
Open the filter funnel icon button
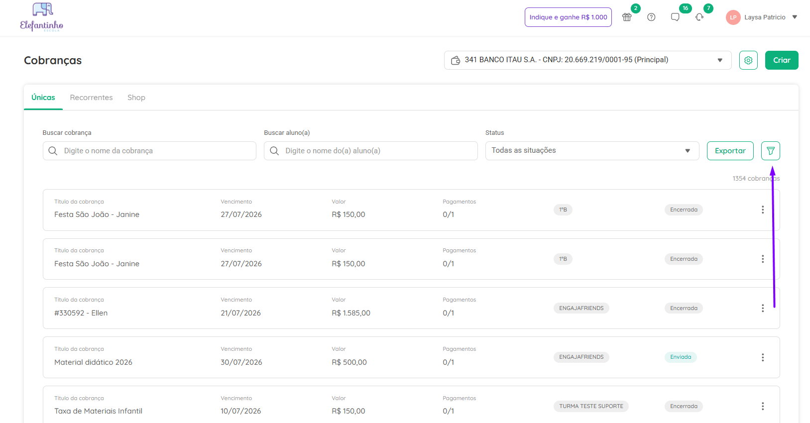(x=771, y=151)
